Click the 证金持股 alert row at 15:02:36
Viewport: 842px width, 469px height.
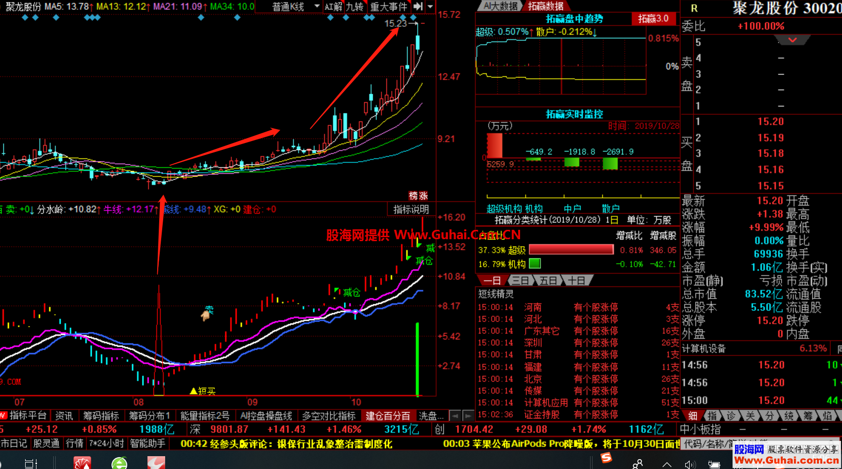coord(578,415)
